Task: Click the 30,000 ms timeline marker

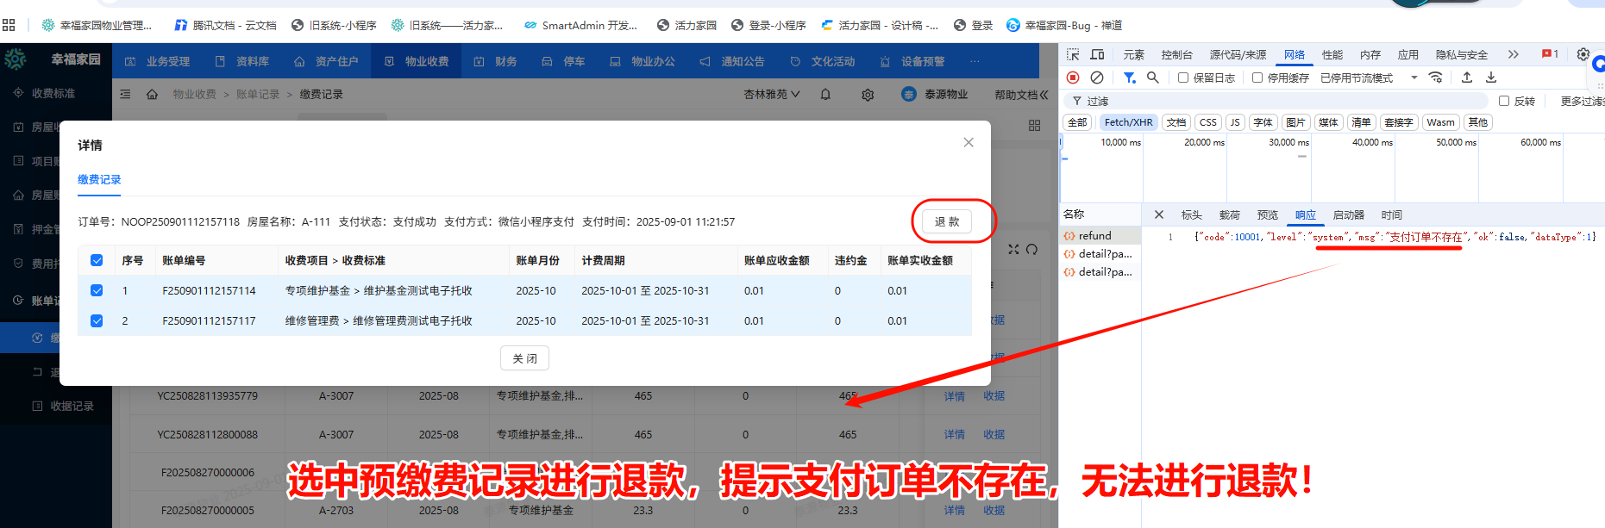Action: pos(1288,142)
